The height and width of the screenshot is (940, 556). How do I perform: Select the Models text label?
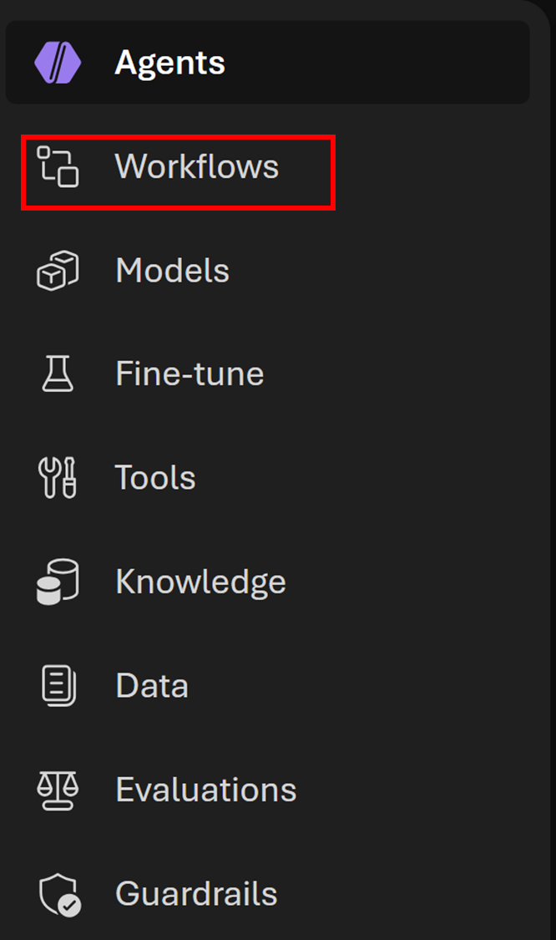pos(172,271)
